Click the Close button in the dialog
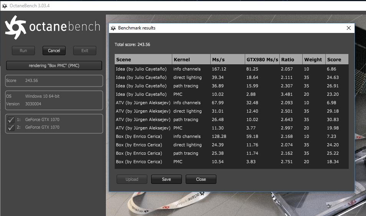366x216 pixels. pyautogui.click(x=201, y=179)
